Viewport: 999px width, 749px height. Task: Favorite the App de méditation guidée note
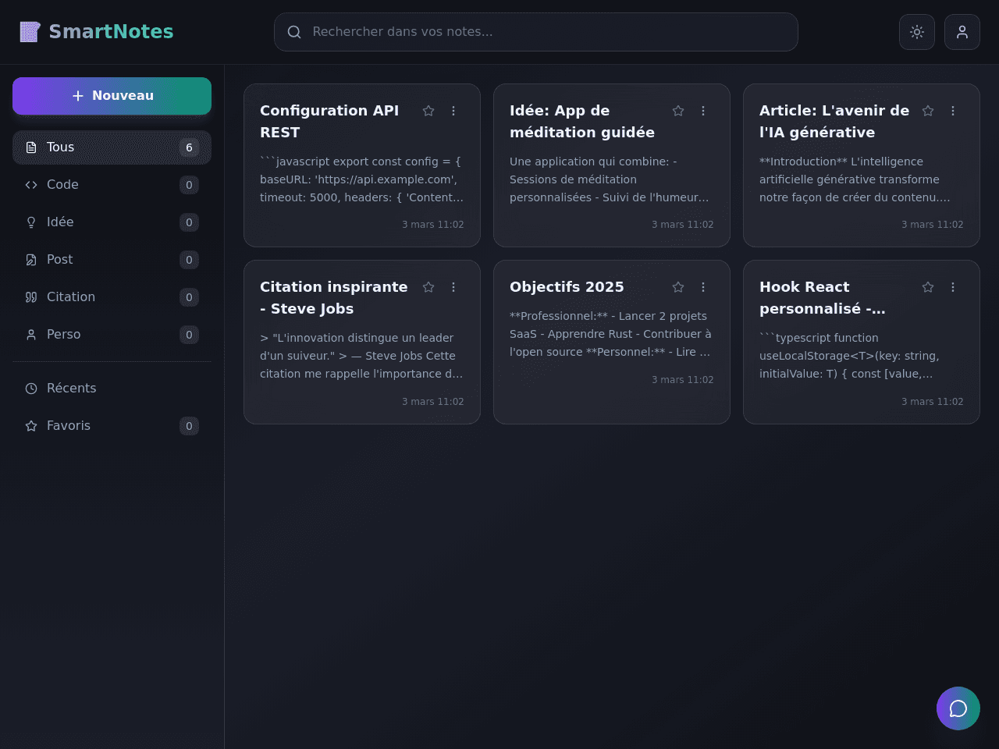(678, 111)
